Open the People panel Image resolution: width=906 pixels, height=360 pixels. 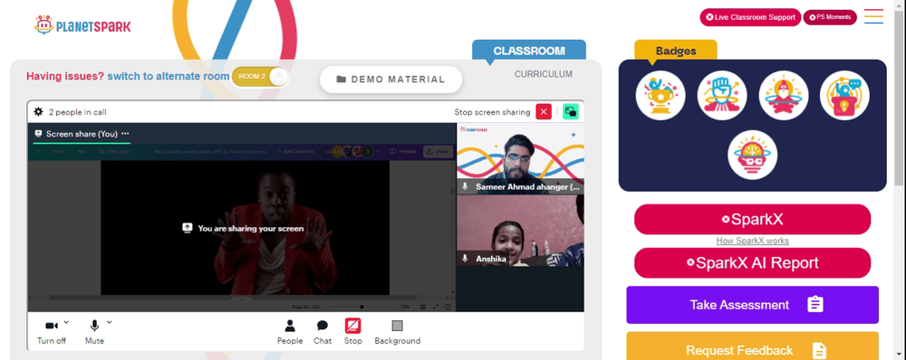(x=290, y=332)
